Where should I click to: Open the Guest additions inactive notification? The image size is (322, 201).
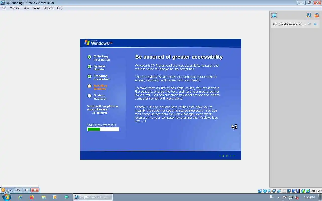click(x=289, y=24)
